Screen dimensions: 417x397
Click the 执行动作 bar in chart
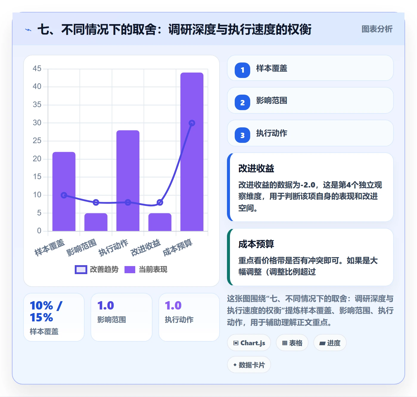[x=128, y=181]
